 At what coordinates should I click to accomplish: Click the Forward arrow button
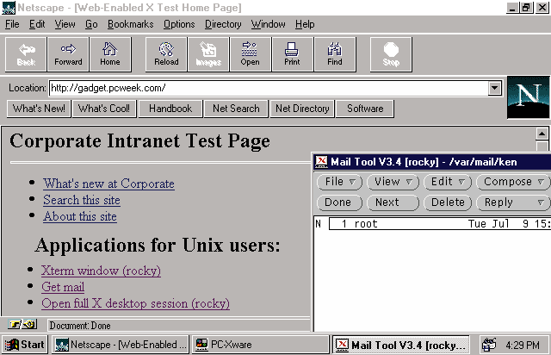pyautogui.click(x=68, y=54)
